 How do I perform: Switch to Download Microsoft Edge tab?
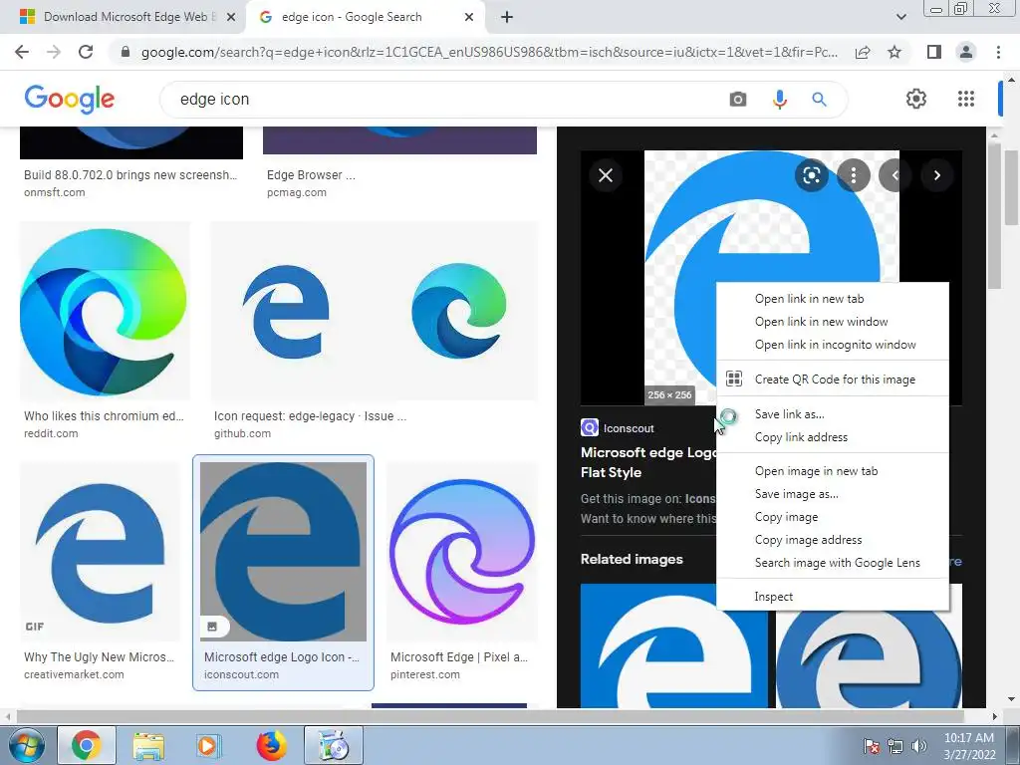(124, 17)
